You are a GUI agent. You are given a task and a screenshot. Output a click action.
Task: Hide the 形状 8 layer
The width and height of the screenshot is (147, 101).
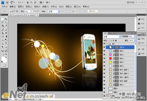[x=104, y=47]
